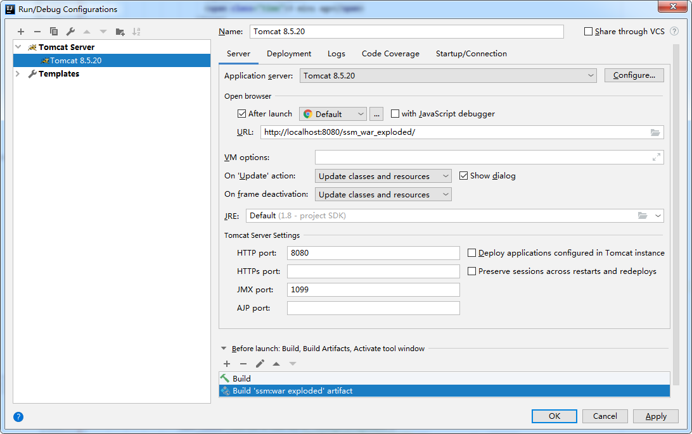Switch to Logs tab
The image size is (692, 434).
pyautogui.click(x=336, y=54)
